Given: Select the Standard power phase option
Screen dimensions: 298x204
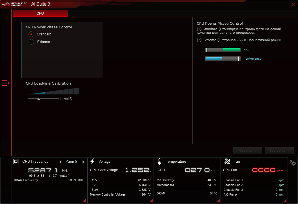Looking at the screenshot, I should pyautogui.click(x=31, y=34).
